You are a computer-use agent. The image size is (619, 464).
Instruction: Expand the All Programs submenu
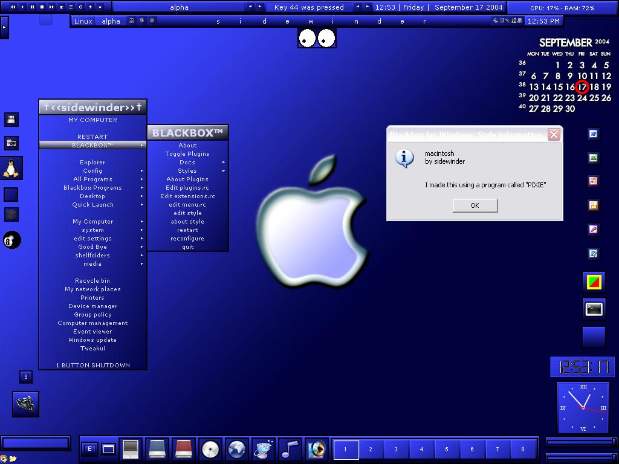click(x=92, y=179)
